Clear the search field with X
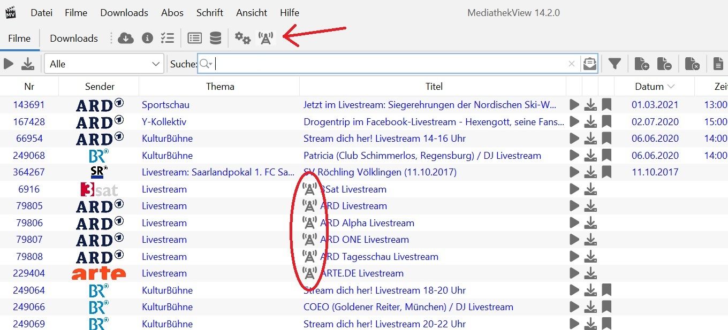 pos(572,64)
